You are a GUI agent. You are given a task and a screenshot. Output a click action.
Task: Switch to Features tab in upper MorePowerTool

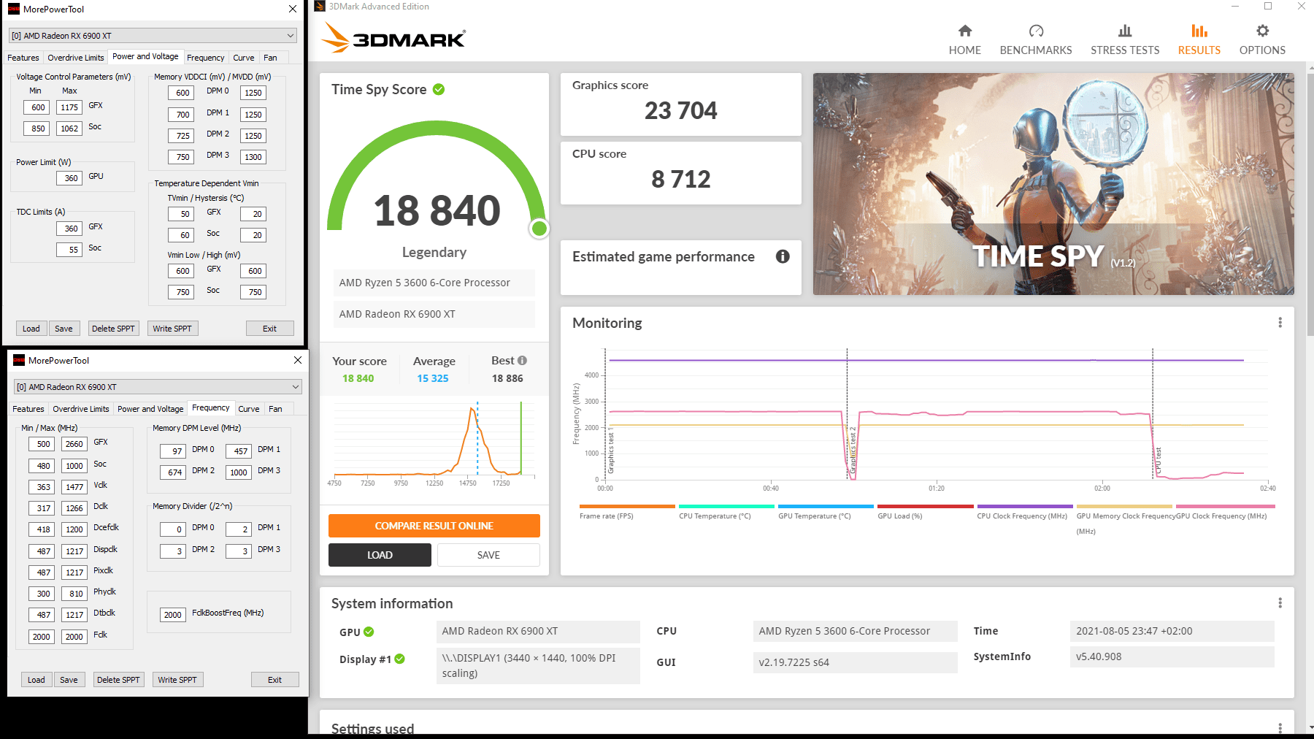(23, 58)
